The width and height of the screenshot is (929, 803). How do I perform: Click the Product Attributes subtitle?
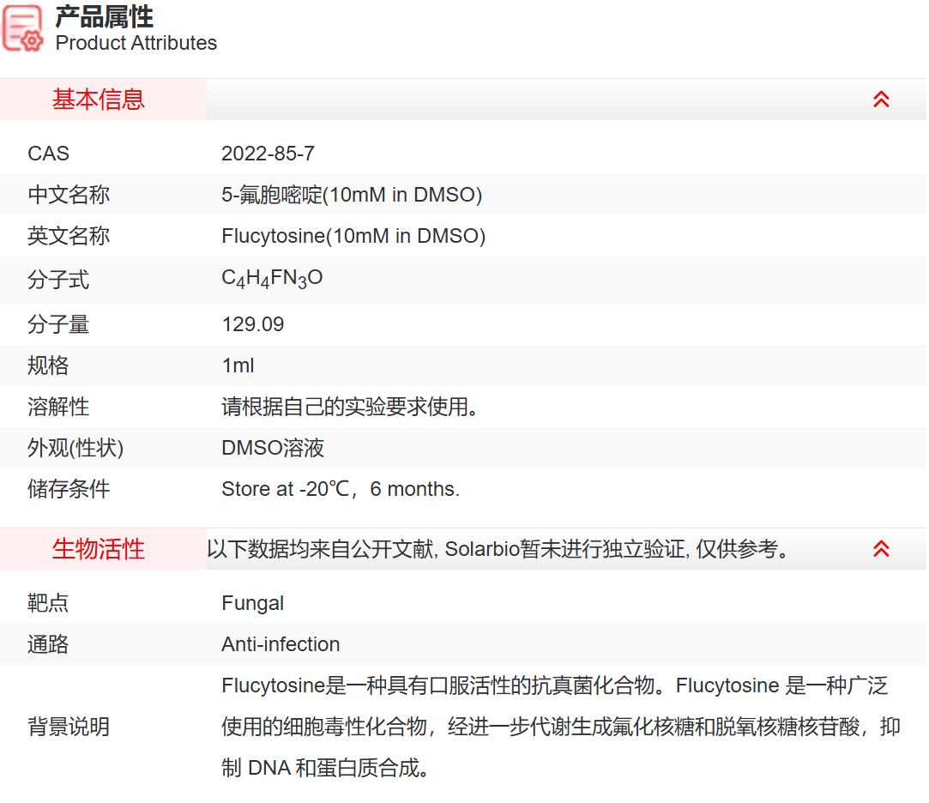click(136, 43)
